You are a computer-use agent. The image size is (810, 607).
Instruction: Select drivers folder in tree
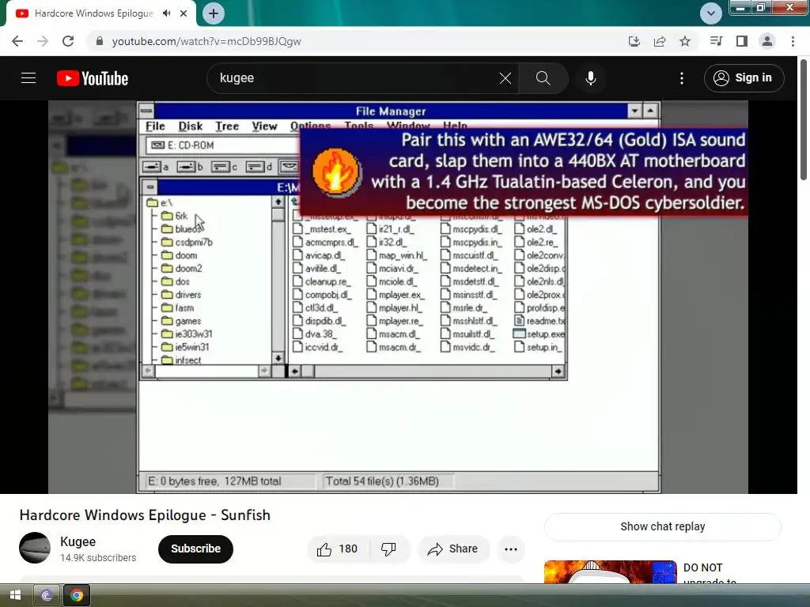tap(181, 295)
